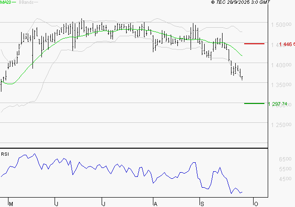Click the 45 RSI axis value
This screenshot has height=207, width=295.
click(x=285, y=179)
